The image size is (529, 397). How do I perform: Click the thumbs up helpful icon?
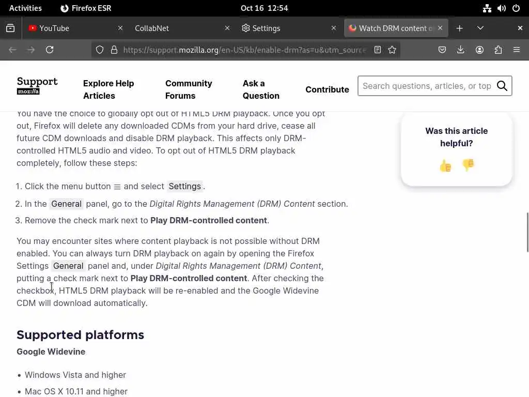tap(445, 165)
